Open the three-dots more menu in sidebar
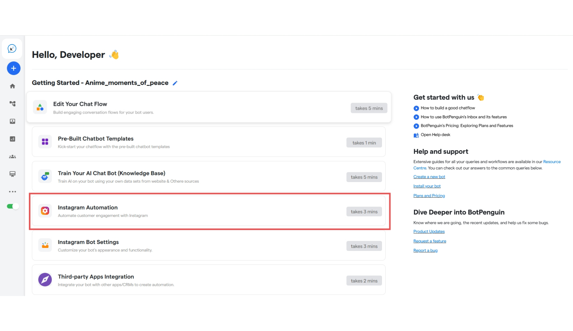The width and height of the screenshot is (573, 331). [13, 192]
